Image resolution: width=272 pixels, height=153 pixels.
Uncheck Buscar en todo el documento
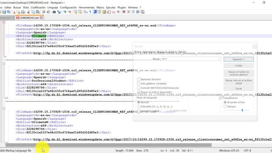coord(139,92)
